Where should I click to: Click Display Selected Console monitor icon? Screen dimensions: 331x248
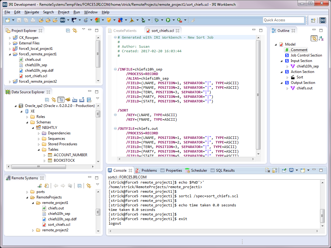(x=291, y=170)
